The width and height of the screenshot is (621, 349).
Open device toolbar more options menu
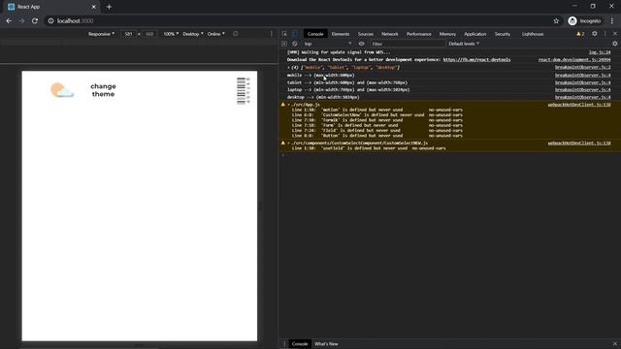(272, 34)
